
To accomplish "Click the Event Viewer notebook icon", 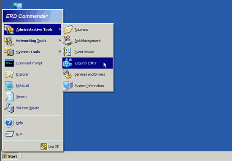I will pyautogui.click(x=67, y=52).
